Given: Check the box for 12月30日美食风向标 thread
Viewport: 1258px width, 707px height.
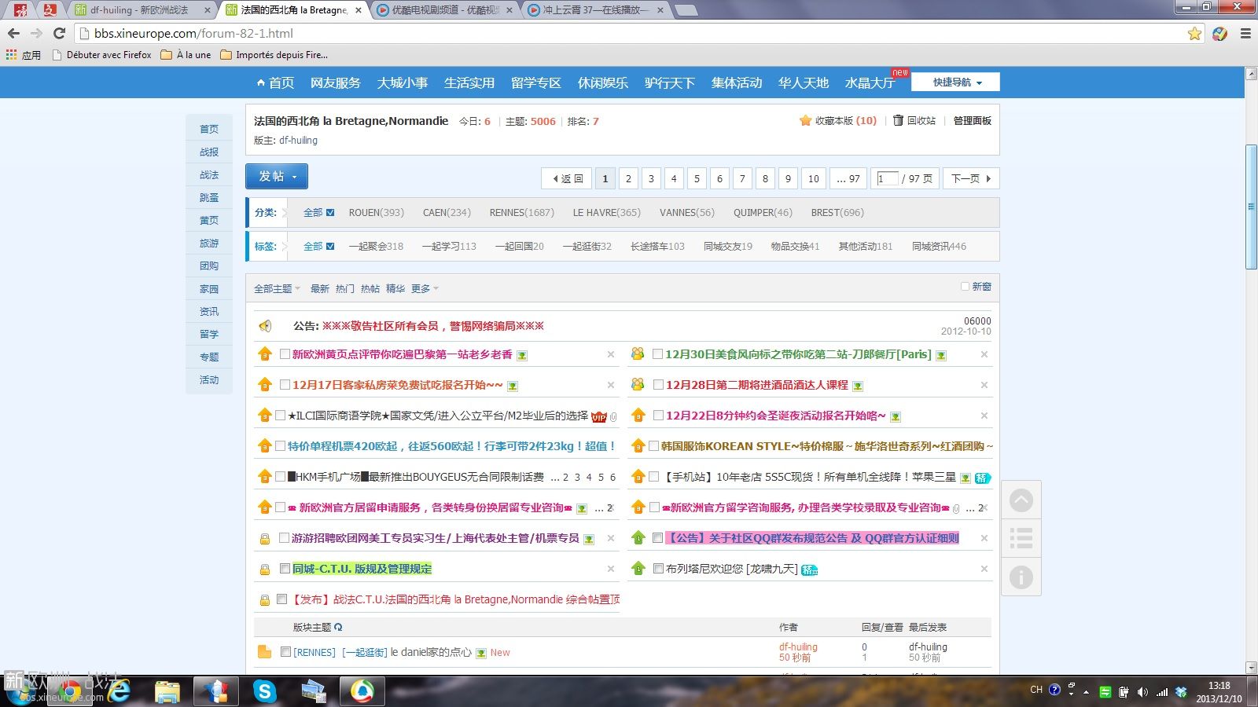Looking at the screenshot, I should 658,354.
